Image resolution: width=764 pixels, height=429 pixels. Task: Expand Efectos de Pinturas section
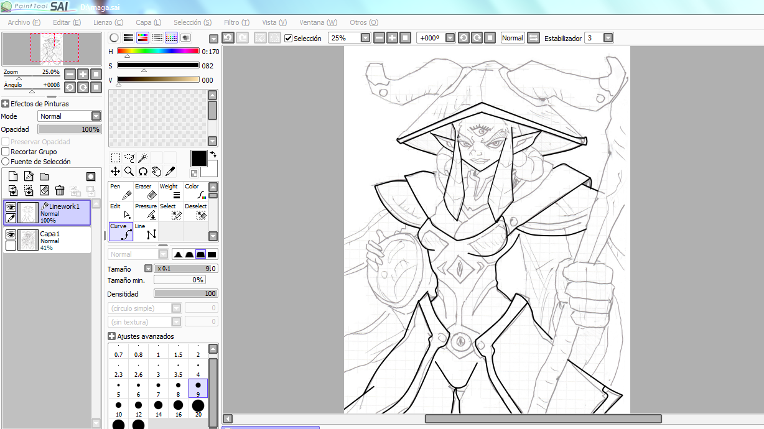(x=5, y=104)
